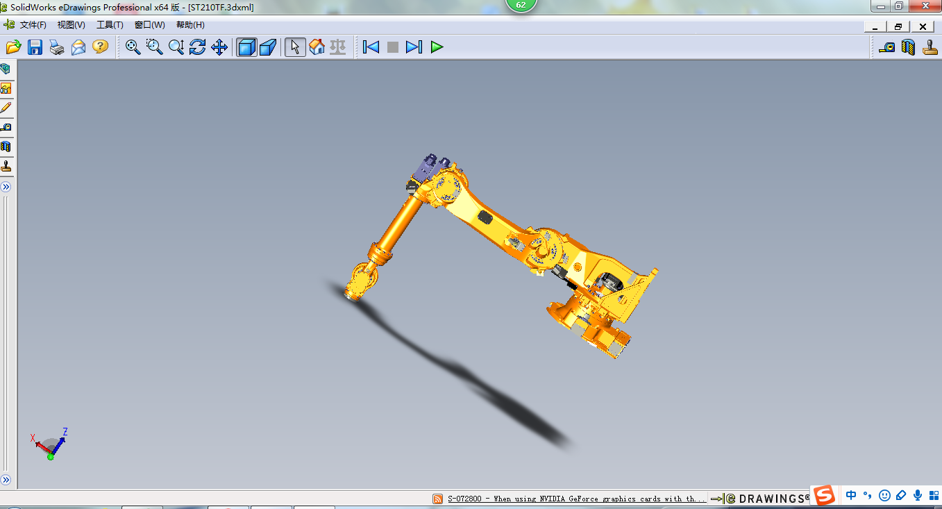
Task: Activate the Pan tool
Action: pos(218,47)
